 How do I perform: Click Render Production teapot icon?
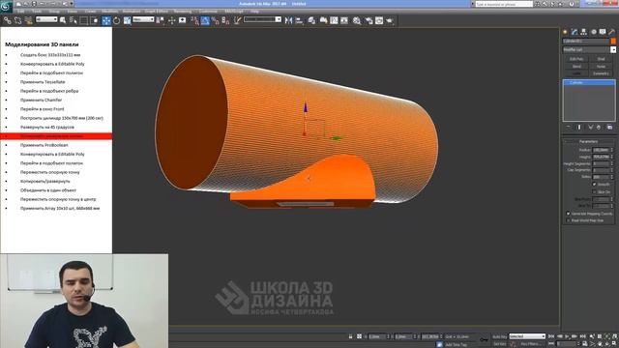tap(390, 20)
